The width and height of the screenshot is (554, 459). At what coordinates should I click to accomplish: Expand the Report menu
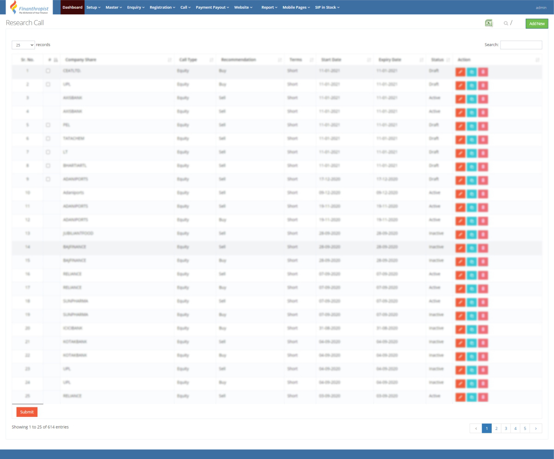pos(269,7)
